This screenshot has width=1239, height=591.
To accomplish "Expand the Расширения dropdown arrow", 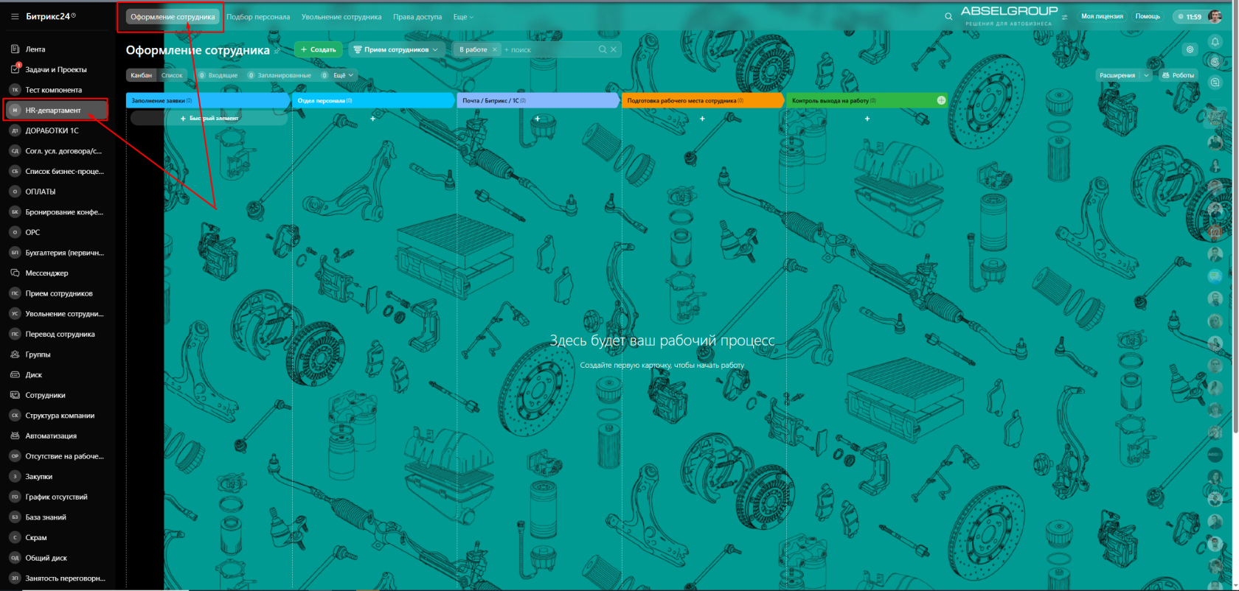I will (1146, 75).
